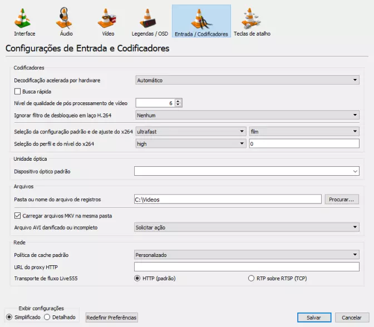Open the Arquivo AVI danificado dropdown
The width and height of the screenshot is (374, 327).
[x=247, y=227]
